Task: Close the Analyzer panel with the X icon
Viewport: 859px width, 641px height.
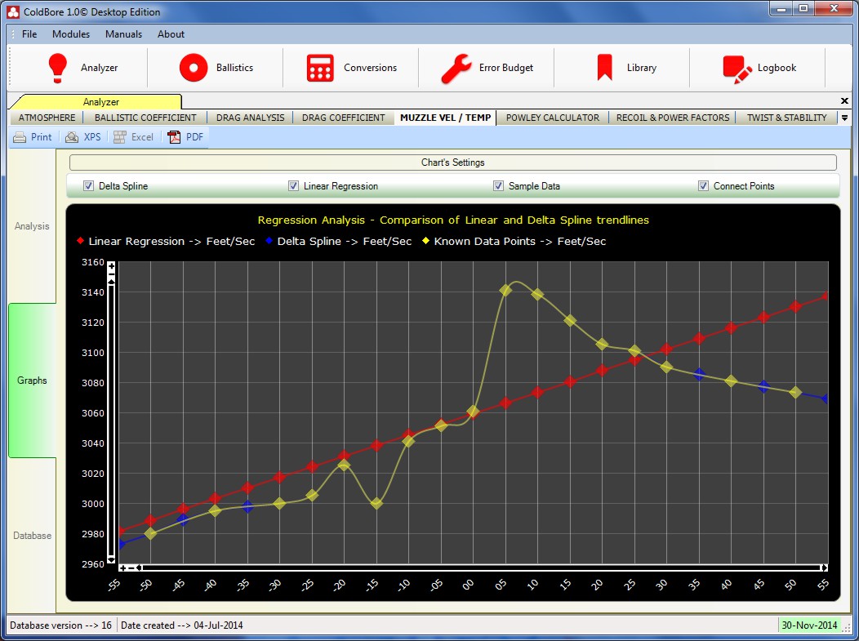Action: pyautogui.click(x=844, y=100)
